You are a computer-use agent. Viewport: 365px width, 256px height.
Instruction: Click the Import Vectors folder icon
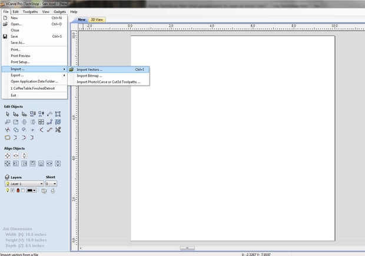pyautogui.click(x=71, y=70)
